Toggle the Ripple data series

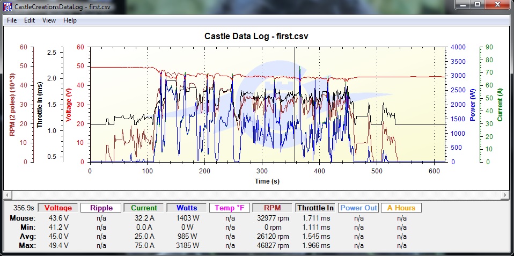click(101, 208)
